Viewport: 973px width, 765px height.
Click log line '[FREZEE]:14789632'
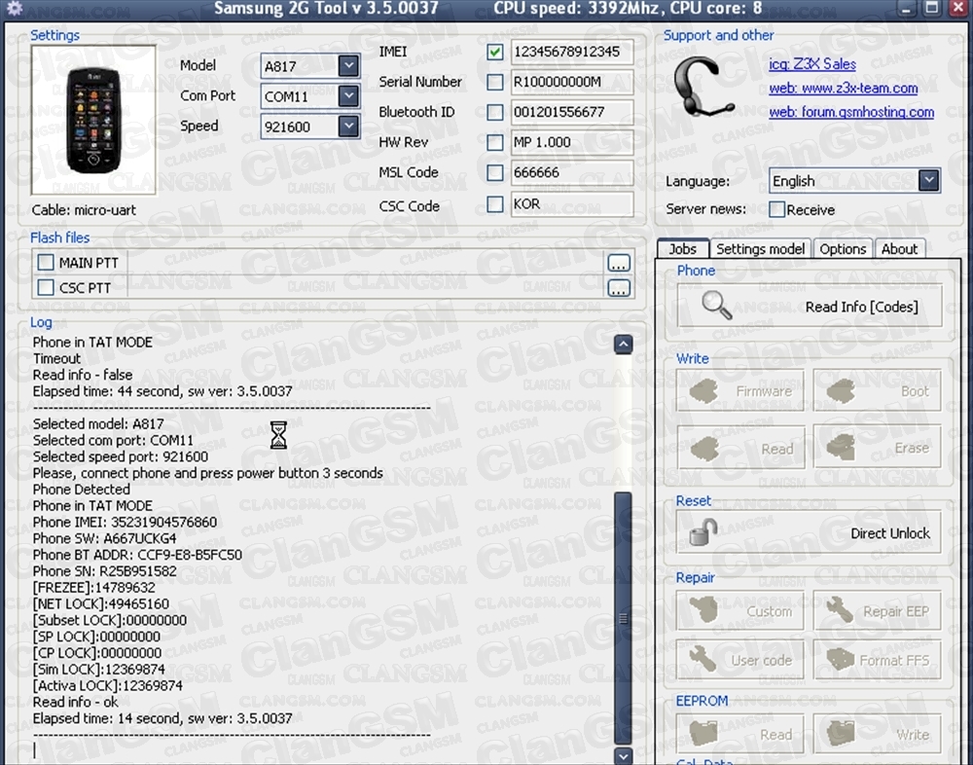pos(93,588)
